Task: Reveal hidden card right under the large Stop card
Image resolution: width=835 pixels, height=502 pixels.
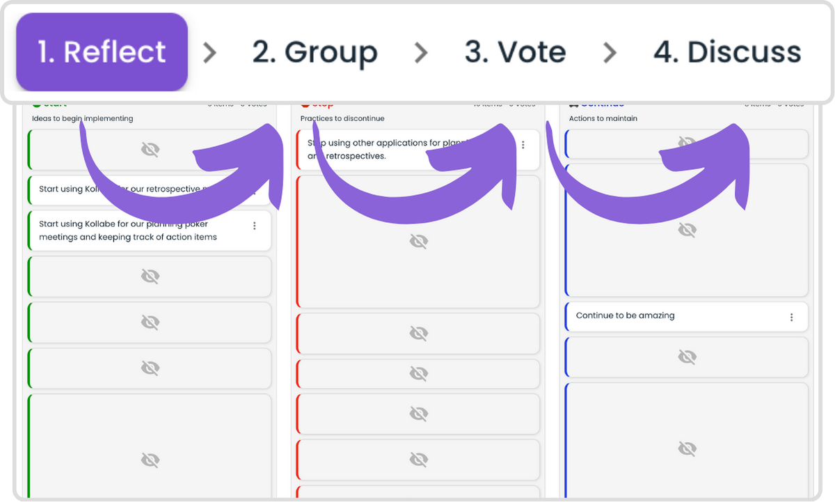Action: tap(418, 334)
